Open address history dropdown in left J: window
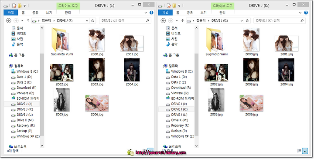Image resolution: width=314 pixels, height=159 pixels. coord(87,20)
